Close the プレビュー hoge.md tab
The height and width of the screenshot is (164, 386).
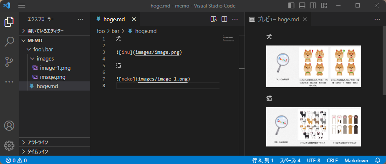(x=305, y=19)
